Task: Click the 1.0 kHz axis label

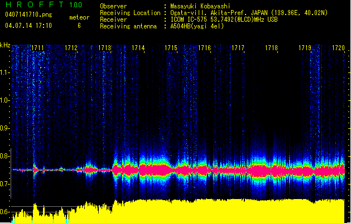Action: point(5,100)
